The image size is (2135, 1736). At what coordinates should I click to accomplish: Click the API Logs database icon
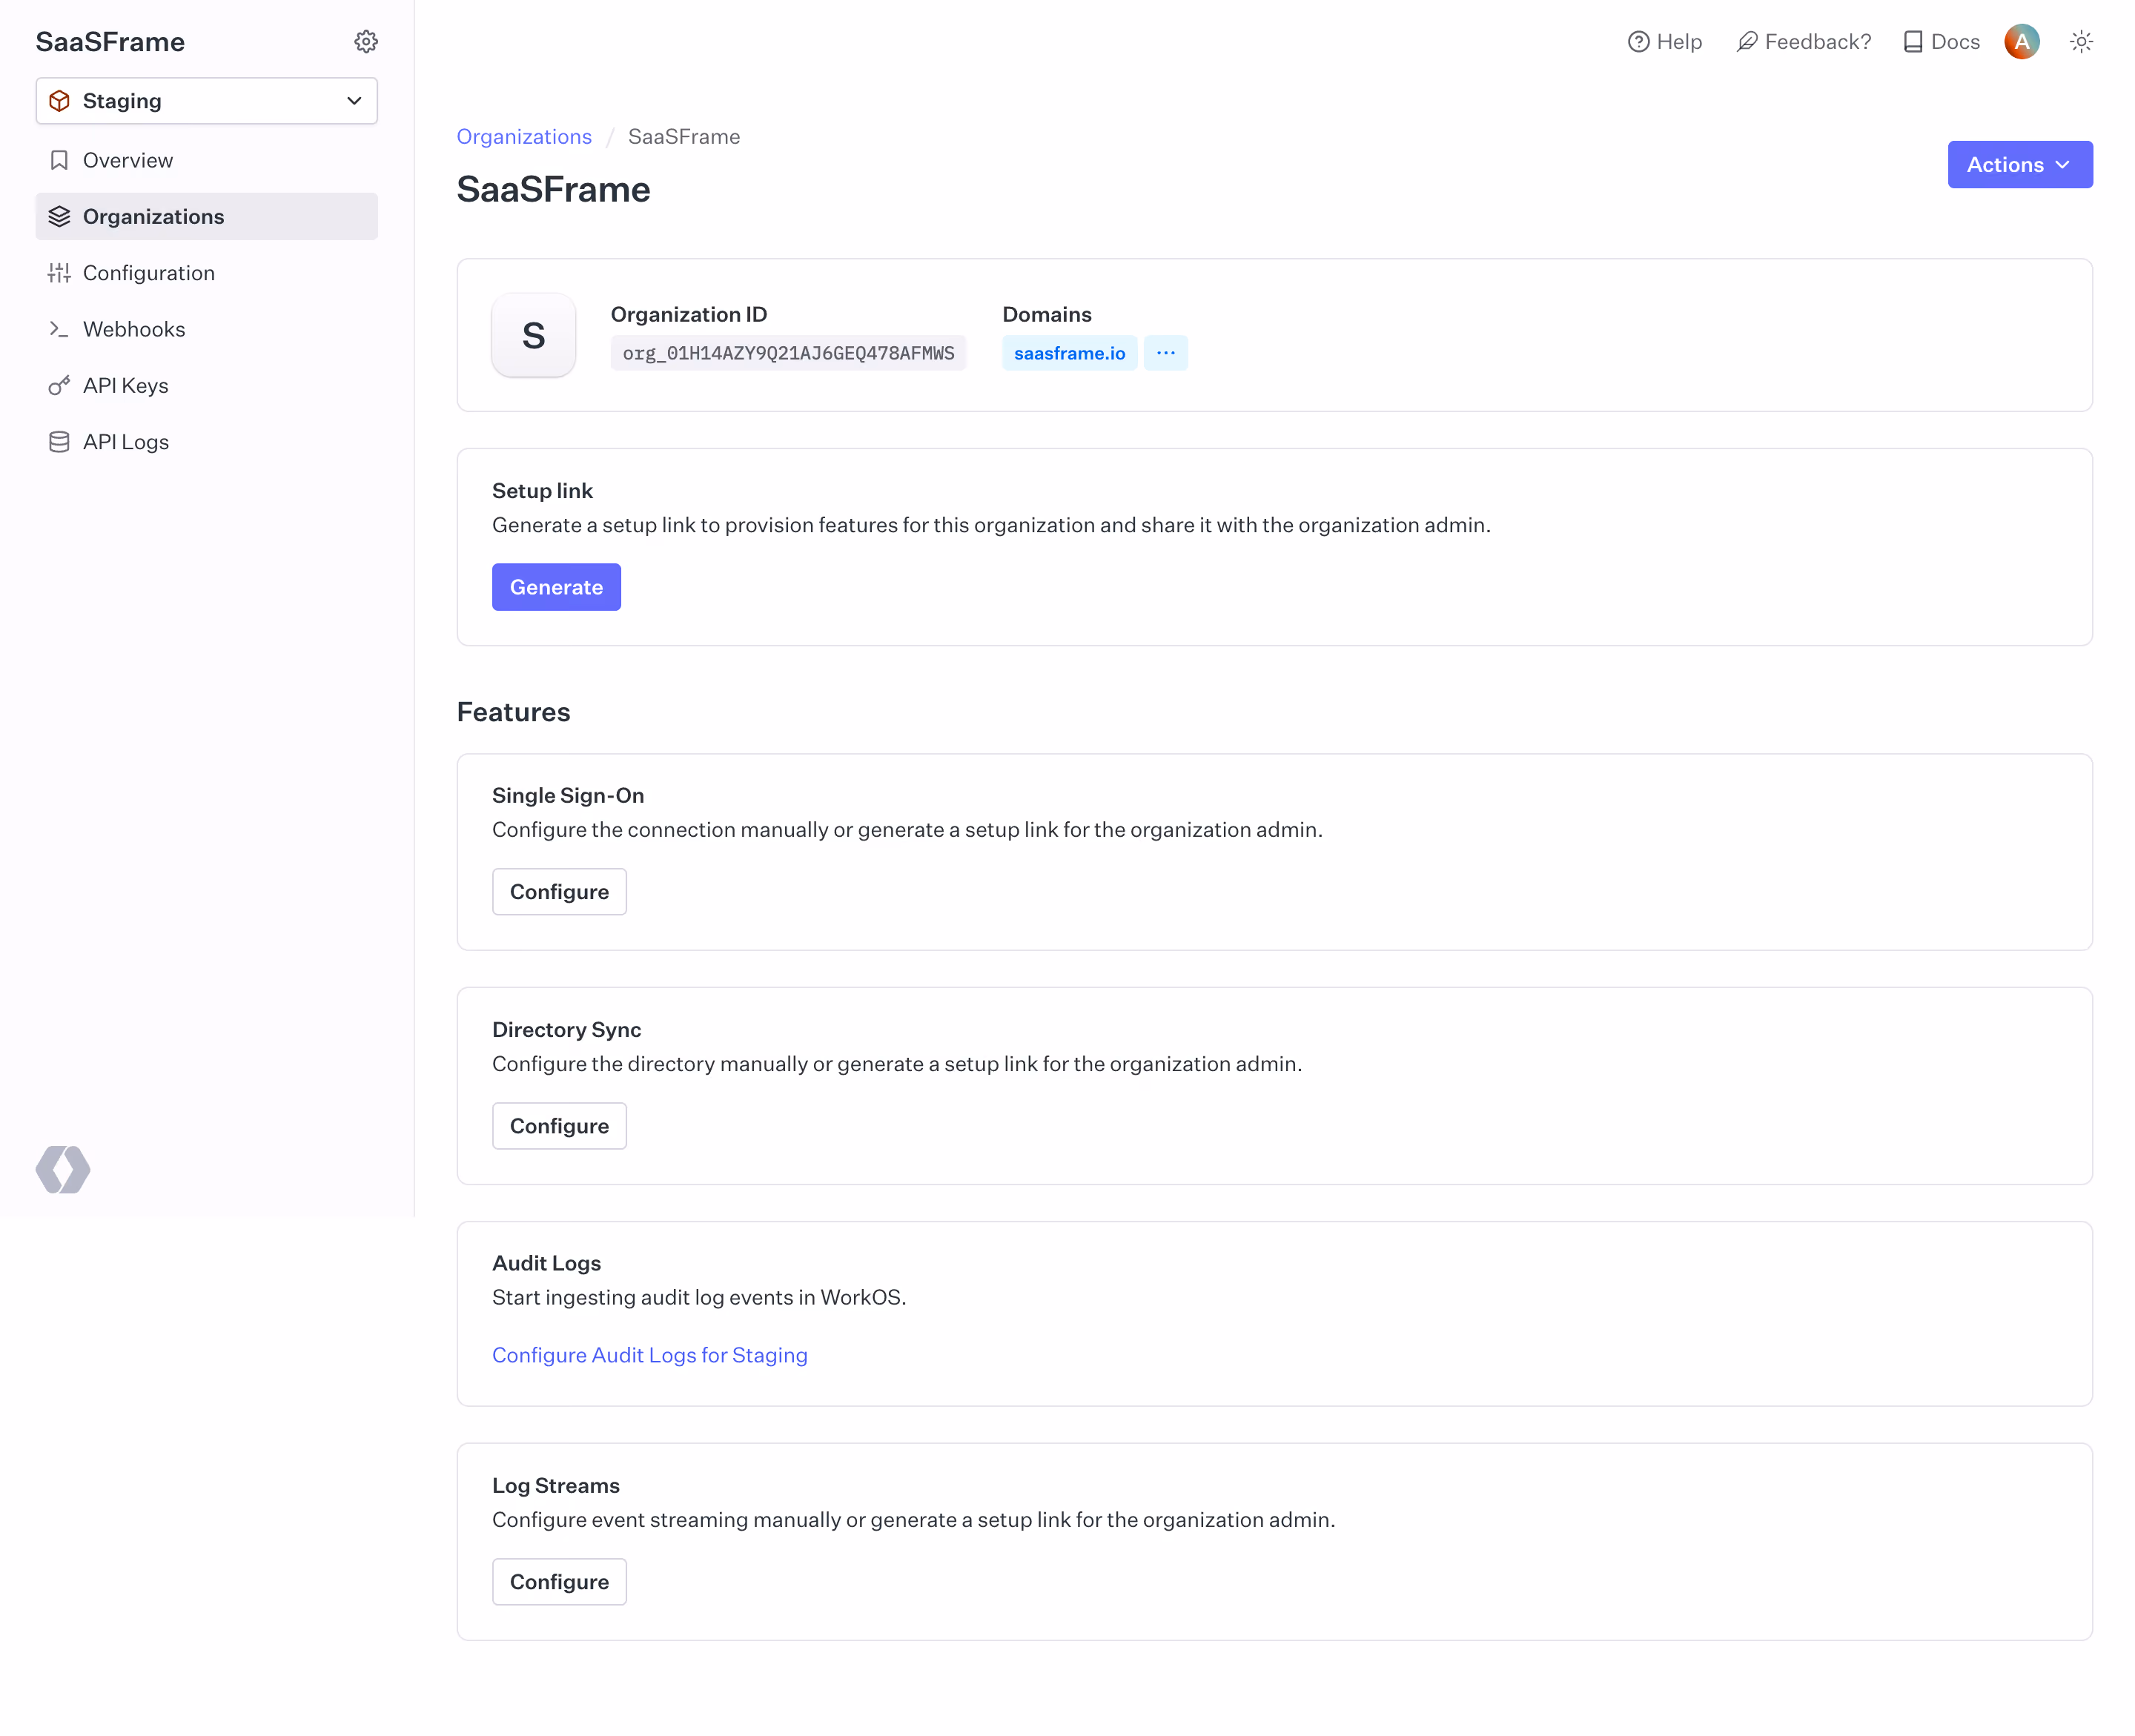click(59, 442)
